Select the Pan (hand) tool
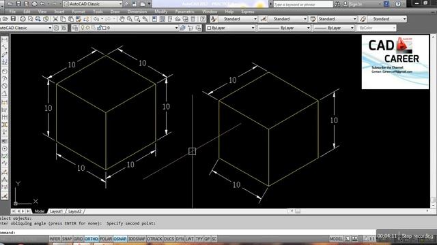The width and height of the screenshot is (437, 245). [122, 19]
